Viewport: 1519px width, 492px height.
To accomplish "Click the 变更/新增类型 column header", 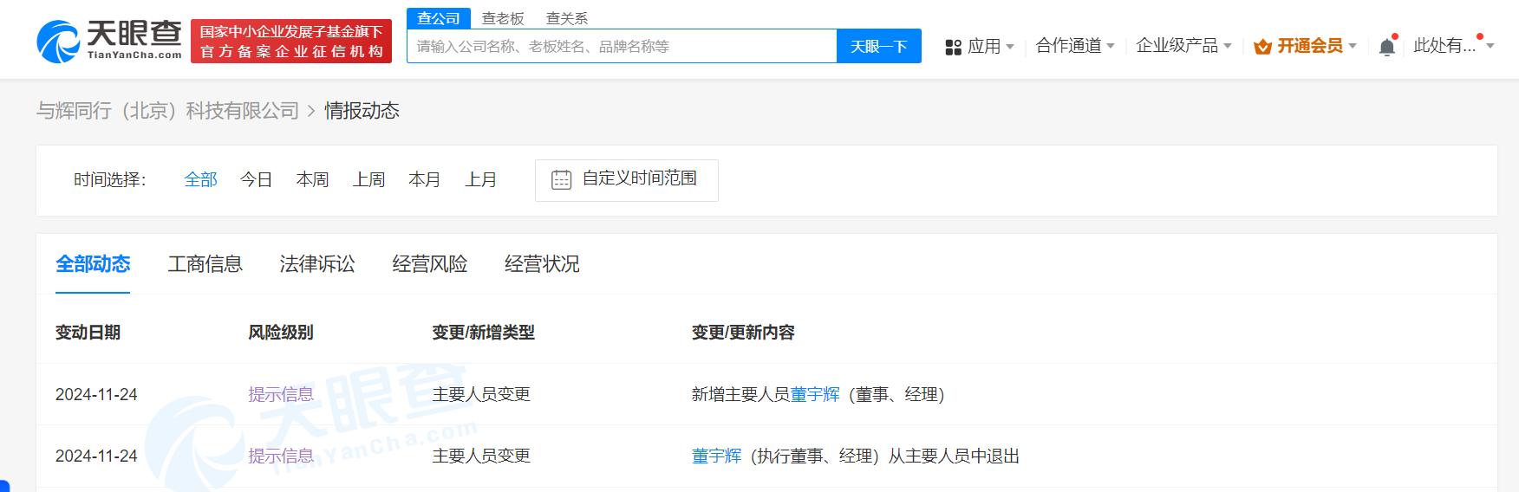I will pyautogui.click(x=484, y=333).
